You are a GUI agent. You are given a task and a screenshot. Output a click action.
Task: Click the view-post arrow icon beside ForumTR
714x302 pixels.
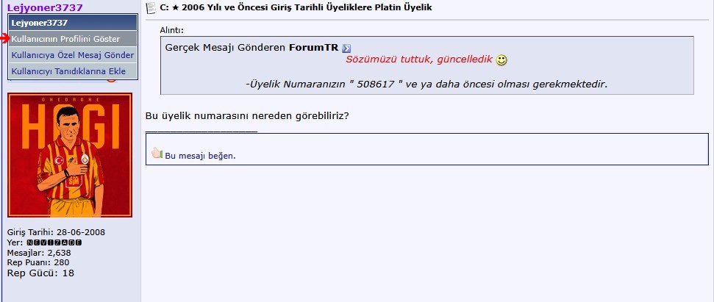(346, 48)
